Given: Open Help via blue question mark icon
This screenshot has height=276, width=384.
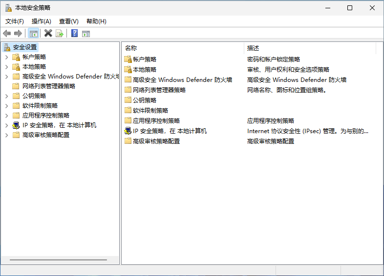Looking at the screenshot, I should tap(74, 33).
